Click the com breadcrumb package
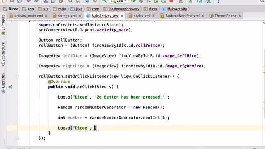The height and width of the screenshot is (149, 265). pos(93,9)
